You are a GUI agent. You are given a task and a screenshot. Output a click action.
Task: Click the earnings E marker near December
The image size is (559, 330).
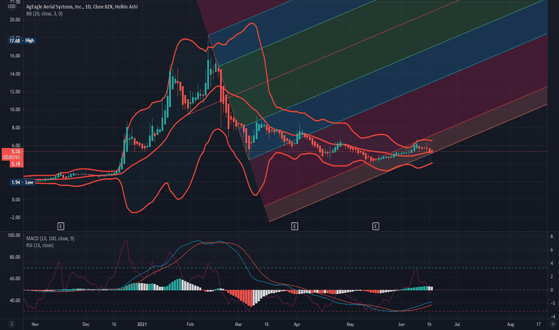pos(61,226)
